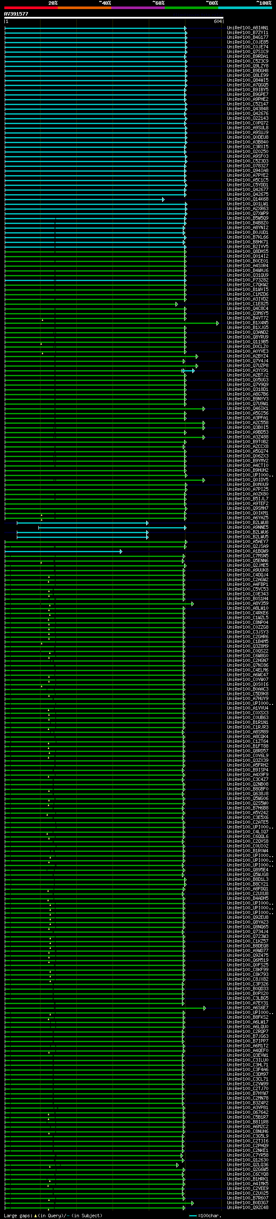This screenshot has height=1219, width=276.
Task: Click the UniRef100_Q2JSA9 label
Action: coord(248,546)
